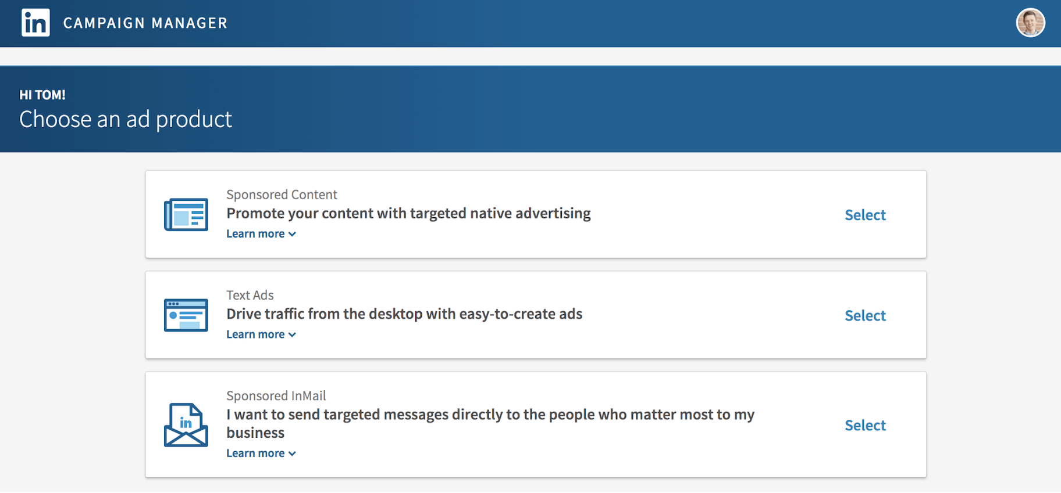Click the Sponsored Content newspaper icon
Image resolution: width=1061 pixels, height=493 pixels.
tap(186, 214)
